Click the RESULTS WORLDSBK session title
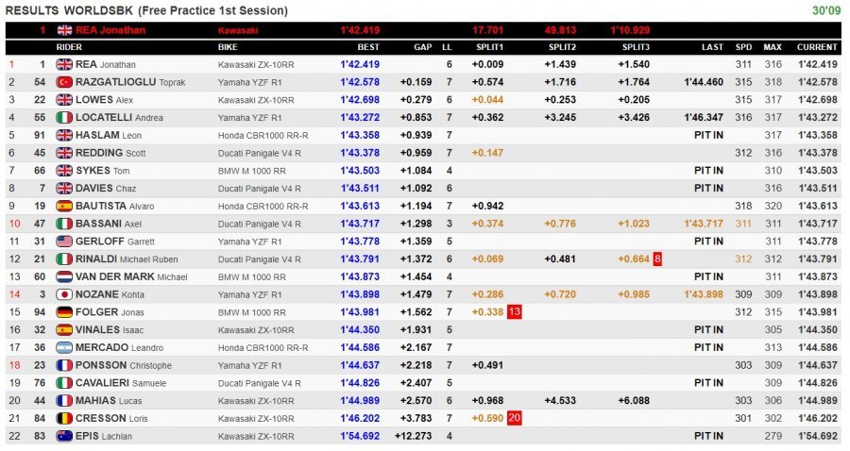 [146, 10]
